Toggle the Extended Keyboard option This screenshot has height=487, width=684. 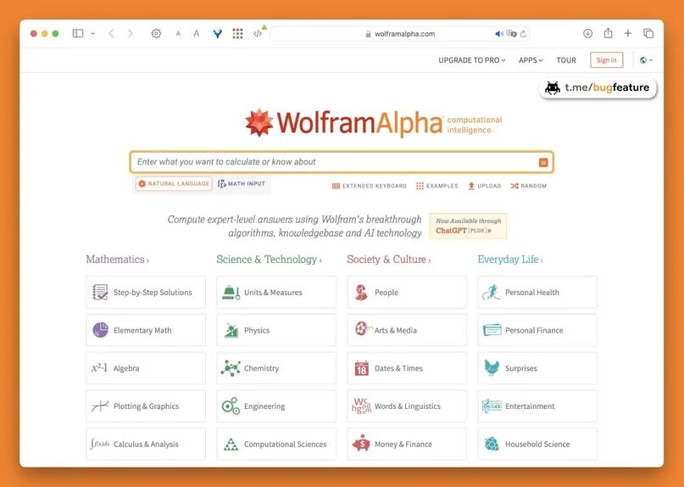click(x=369, y=186)
